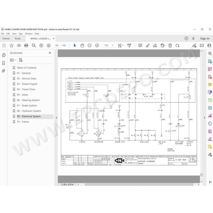Open zoom percentage dropdown
213x213 pixels.
point(113,46)
